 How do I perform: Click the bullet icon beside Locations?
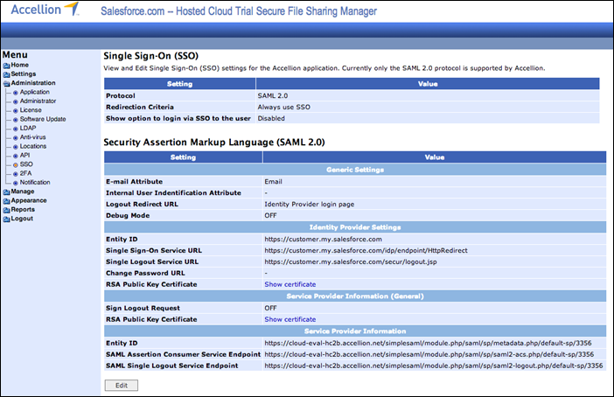pyautogui.click(x=16, y=147)
